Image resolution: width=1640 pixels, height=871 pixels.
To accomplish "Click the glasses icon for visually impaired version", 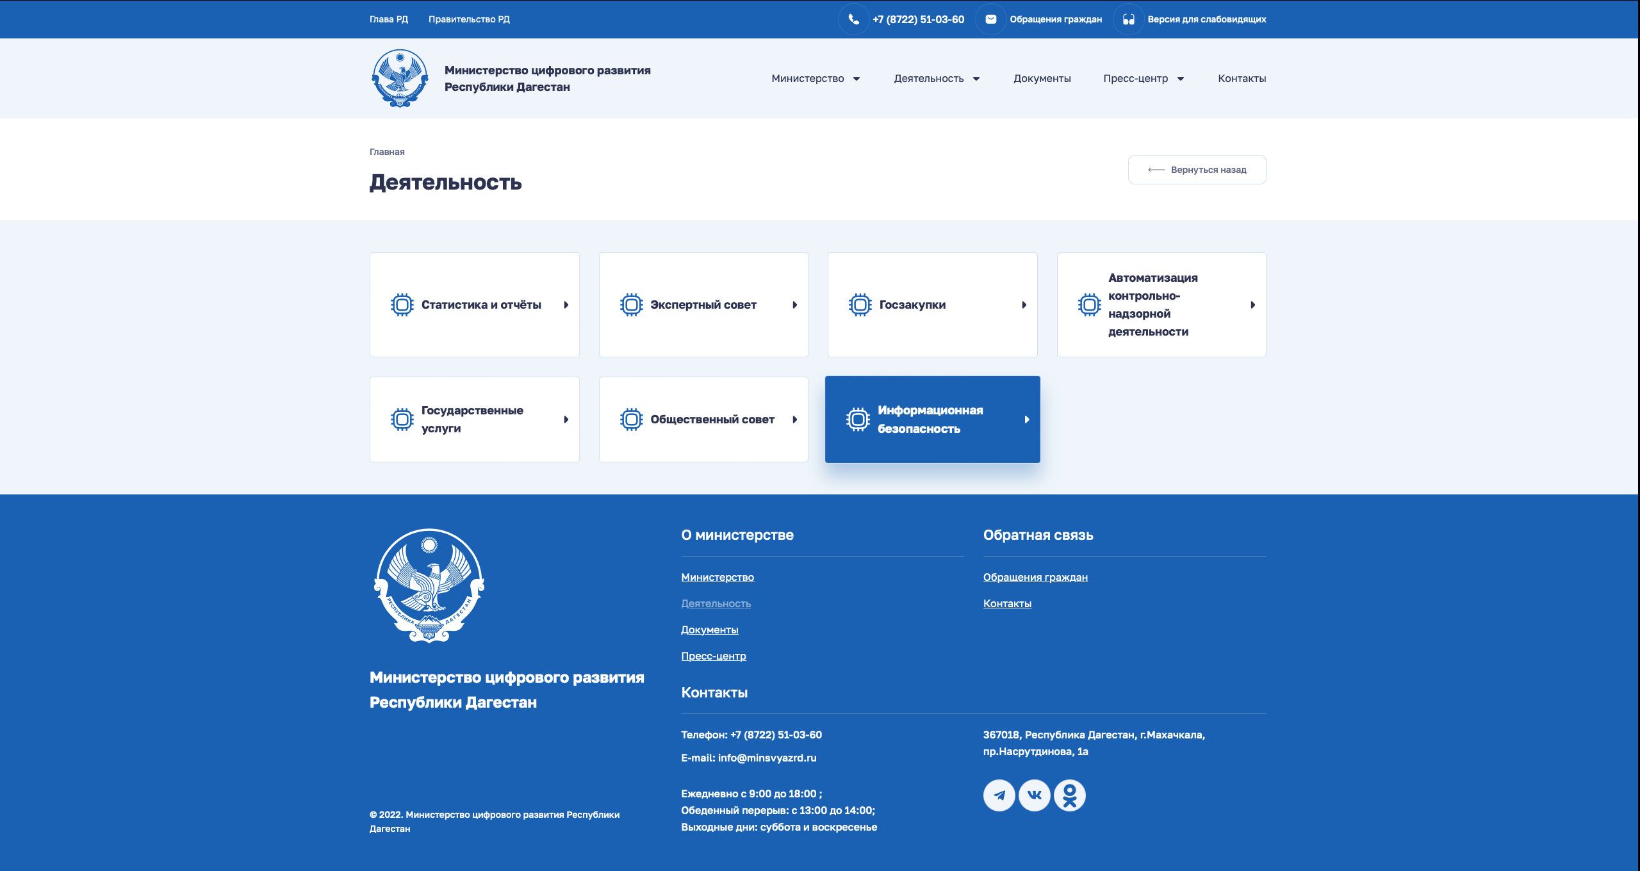I will point(1128,19).
